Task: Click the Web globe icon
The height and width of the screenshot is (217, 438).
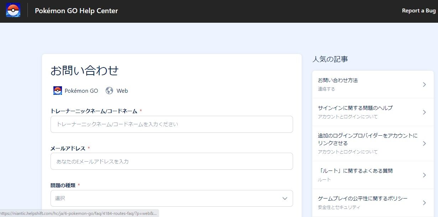Action: coord(109,91)
